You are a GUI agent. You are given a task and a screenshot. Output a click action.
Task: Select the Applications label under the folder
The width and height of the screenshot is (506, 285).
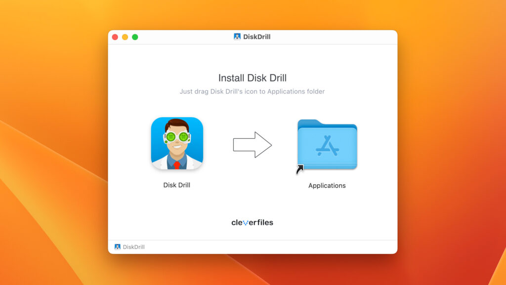(x=327, y=185)
